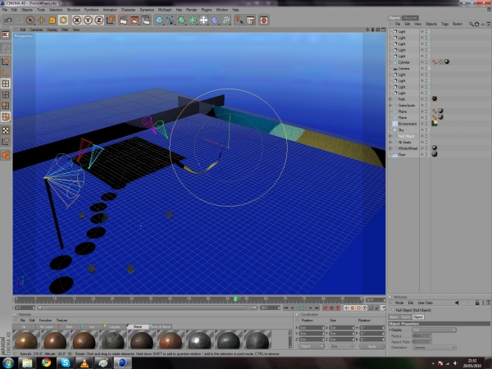Image resolution: width=492 pixels, height=369 pixels.
Task: Expand the WholeWheel group
Action: coord(390,148)
